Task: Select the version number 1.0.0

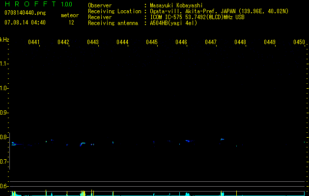Action: [x=66, y=4]
